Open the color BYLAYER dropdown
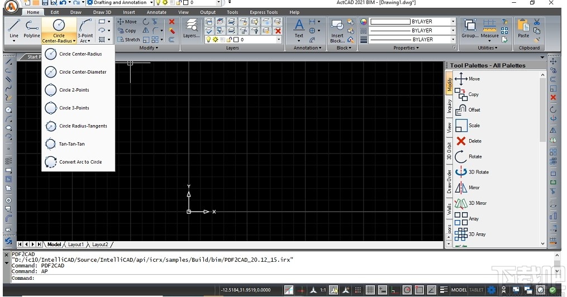Image resolution: width=567 pixels, height=297 pixels. click(x=452, y=22)
